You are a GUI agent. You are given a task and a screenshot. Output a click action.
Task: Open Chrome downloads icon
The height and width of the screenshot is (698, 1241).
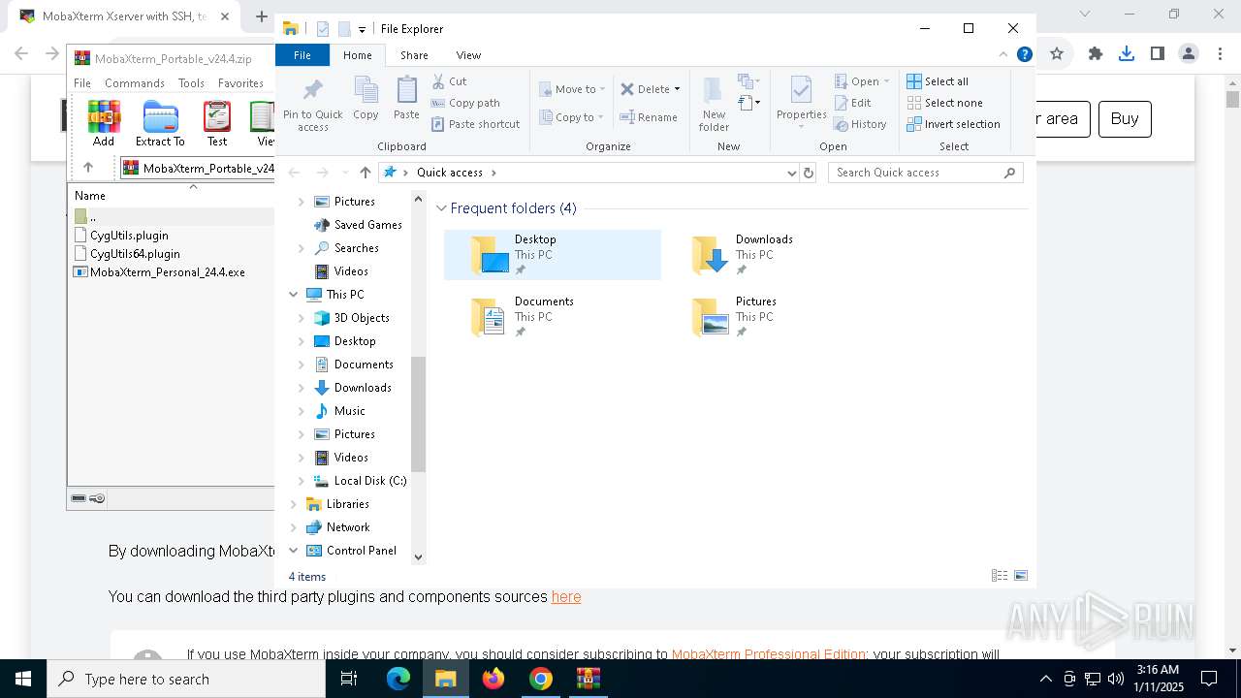click(1127, 54)
